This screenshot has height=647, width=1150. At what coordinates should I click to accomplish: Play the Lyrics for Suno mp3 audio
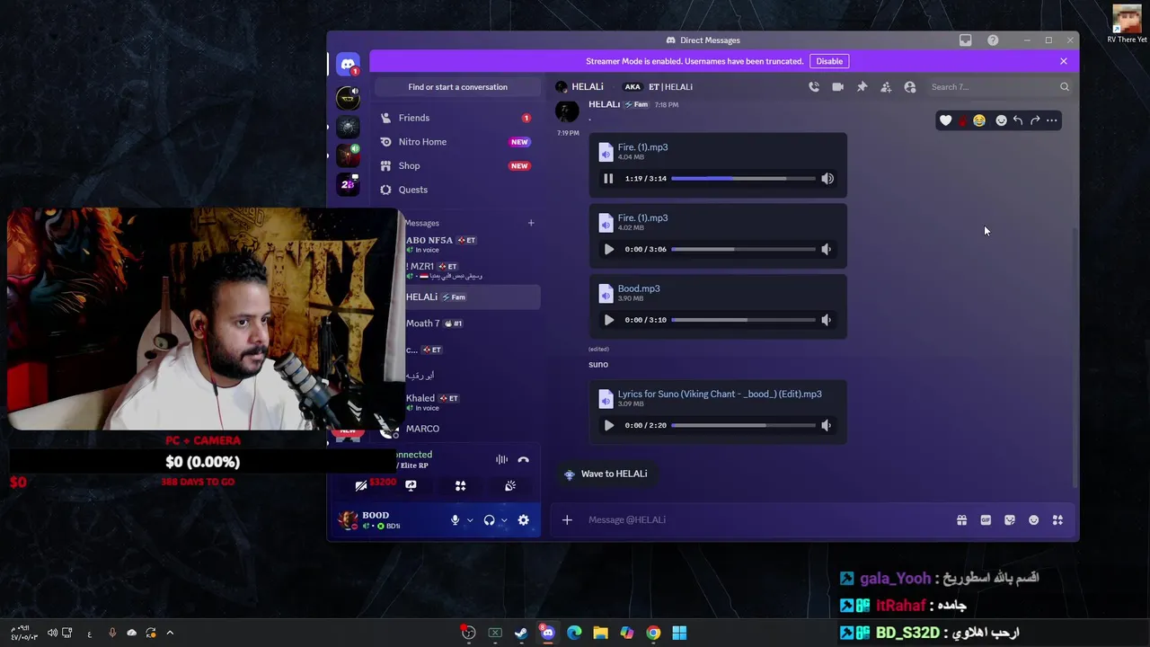608,426
